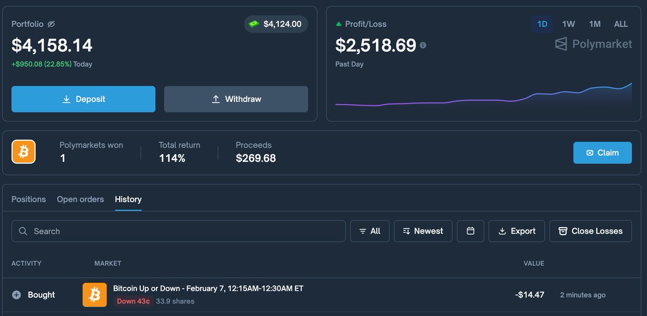Focus the history Search field
The height and width of the screenshot is (316, 647).
(x=178, y=231)
